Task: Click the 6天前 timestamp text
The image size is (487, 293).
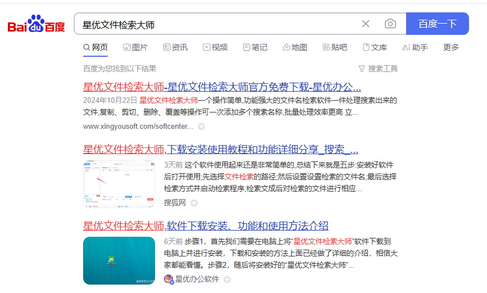Action: [x=174, y=241]
